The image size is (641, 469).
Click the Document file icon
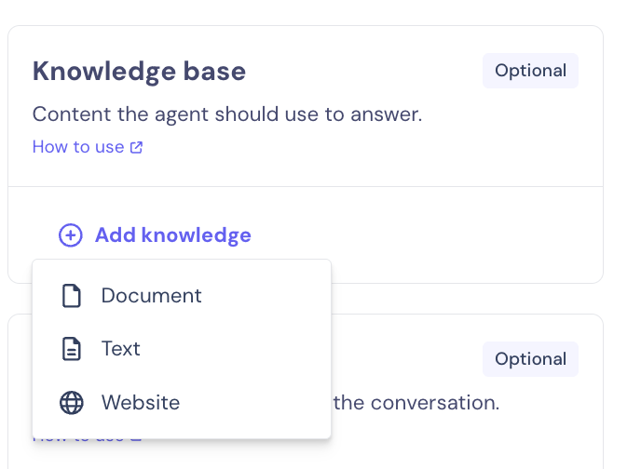(71, 296)
